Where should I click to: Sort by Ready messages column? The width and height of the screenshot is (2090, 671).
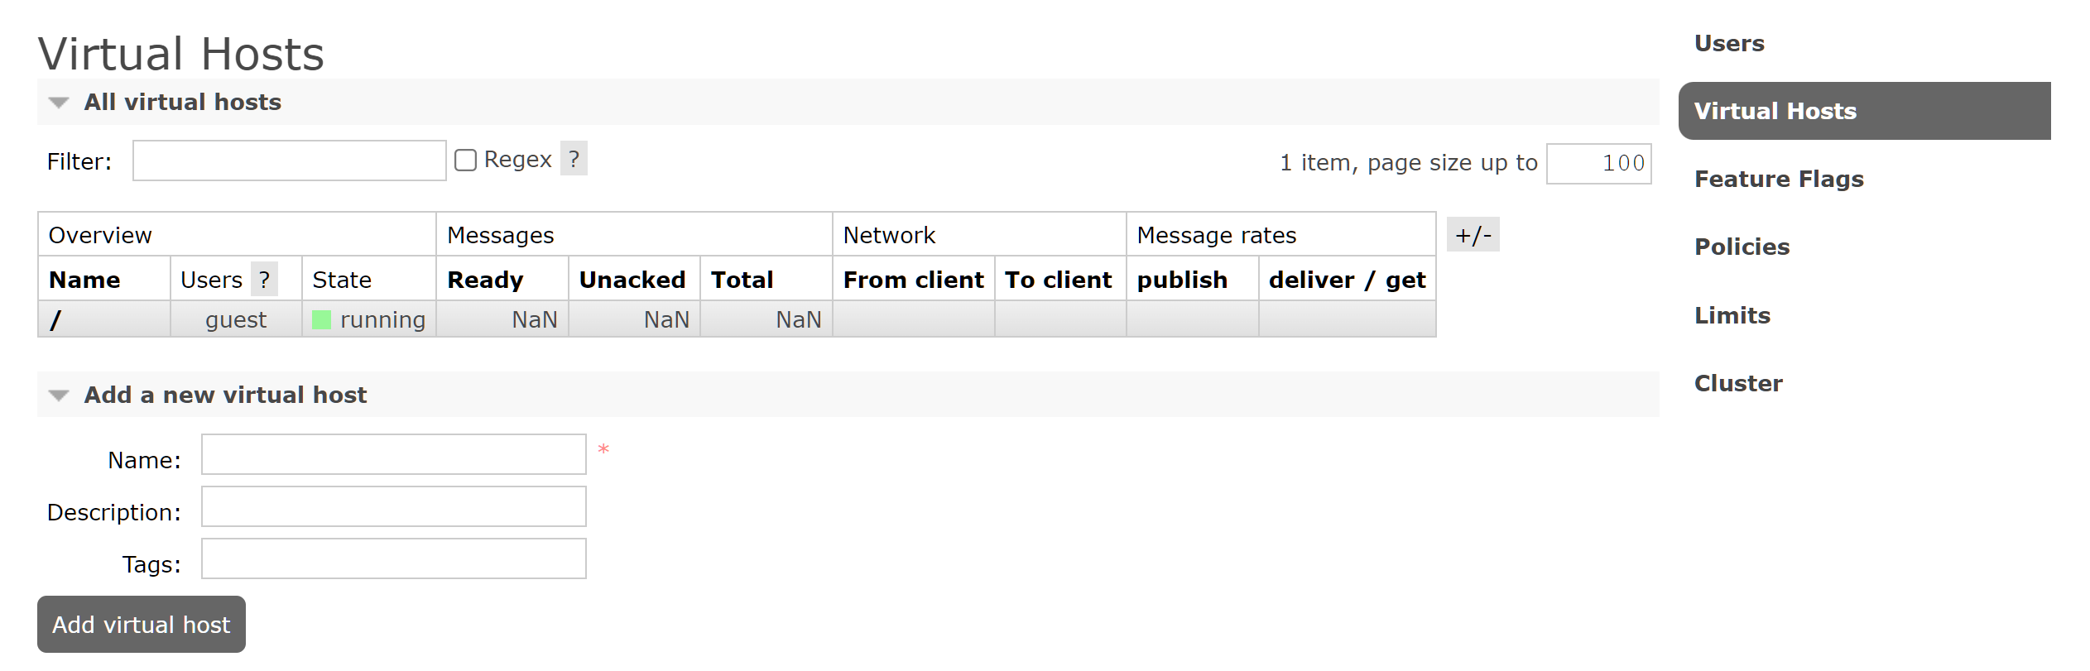click(485, 280)
